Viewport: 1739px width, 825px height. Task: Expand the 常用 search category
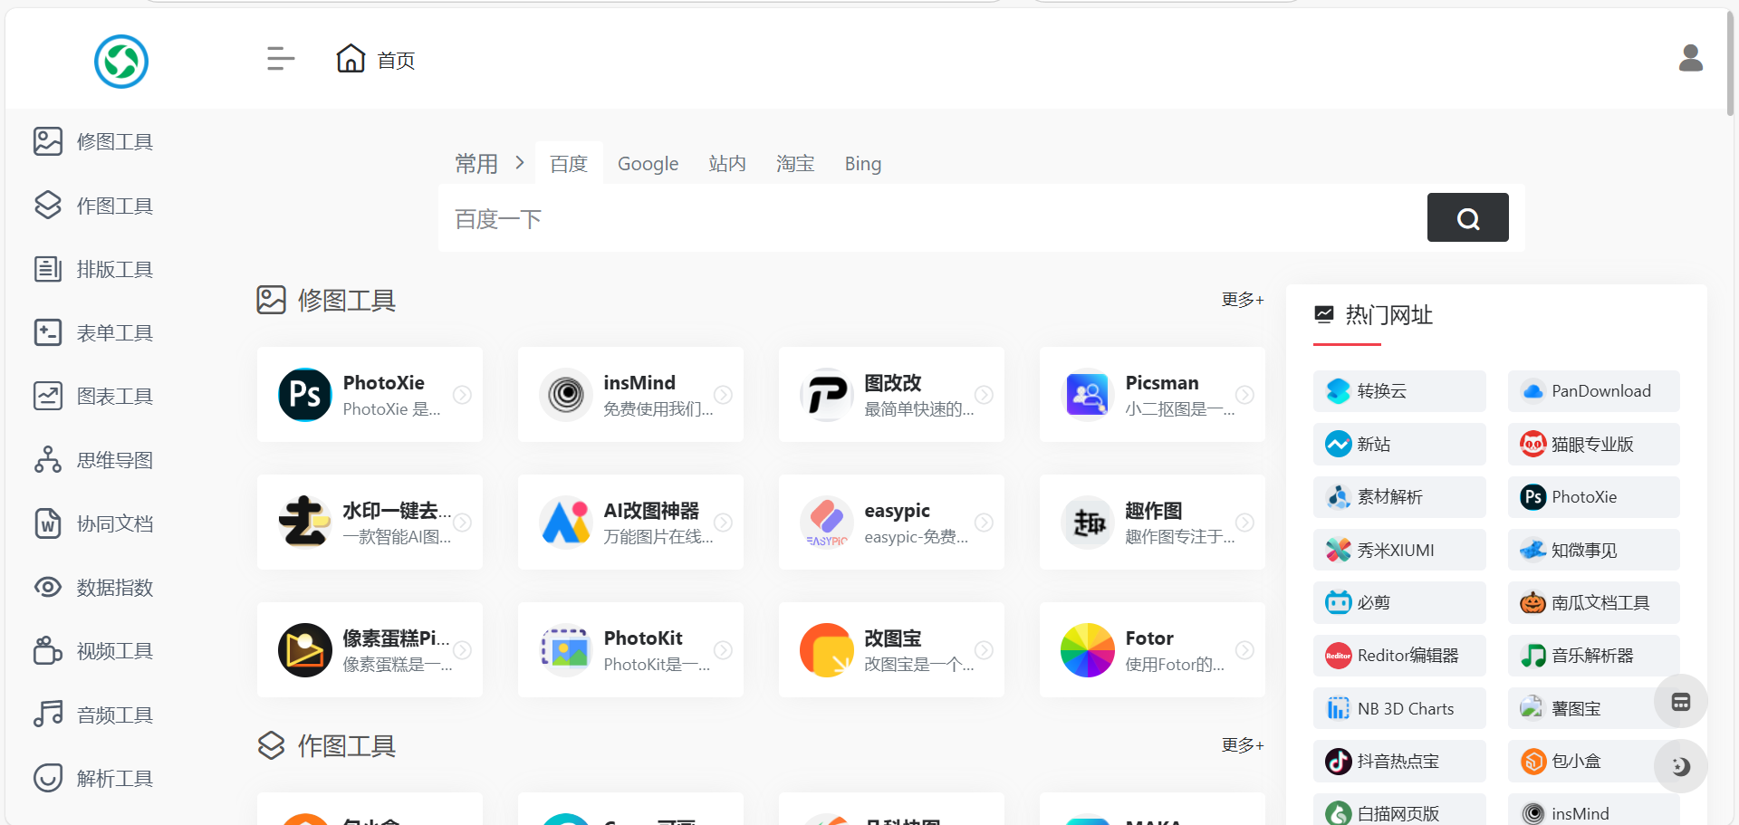[489, 164]
